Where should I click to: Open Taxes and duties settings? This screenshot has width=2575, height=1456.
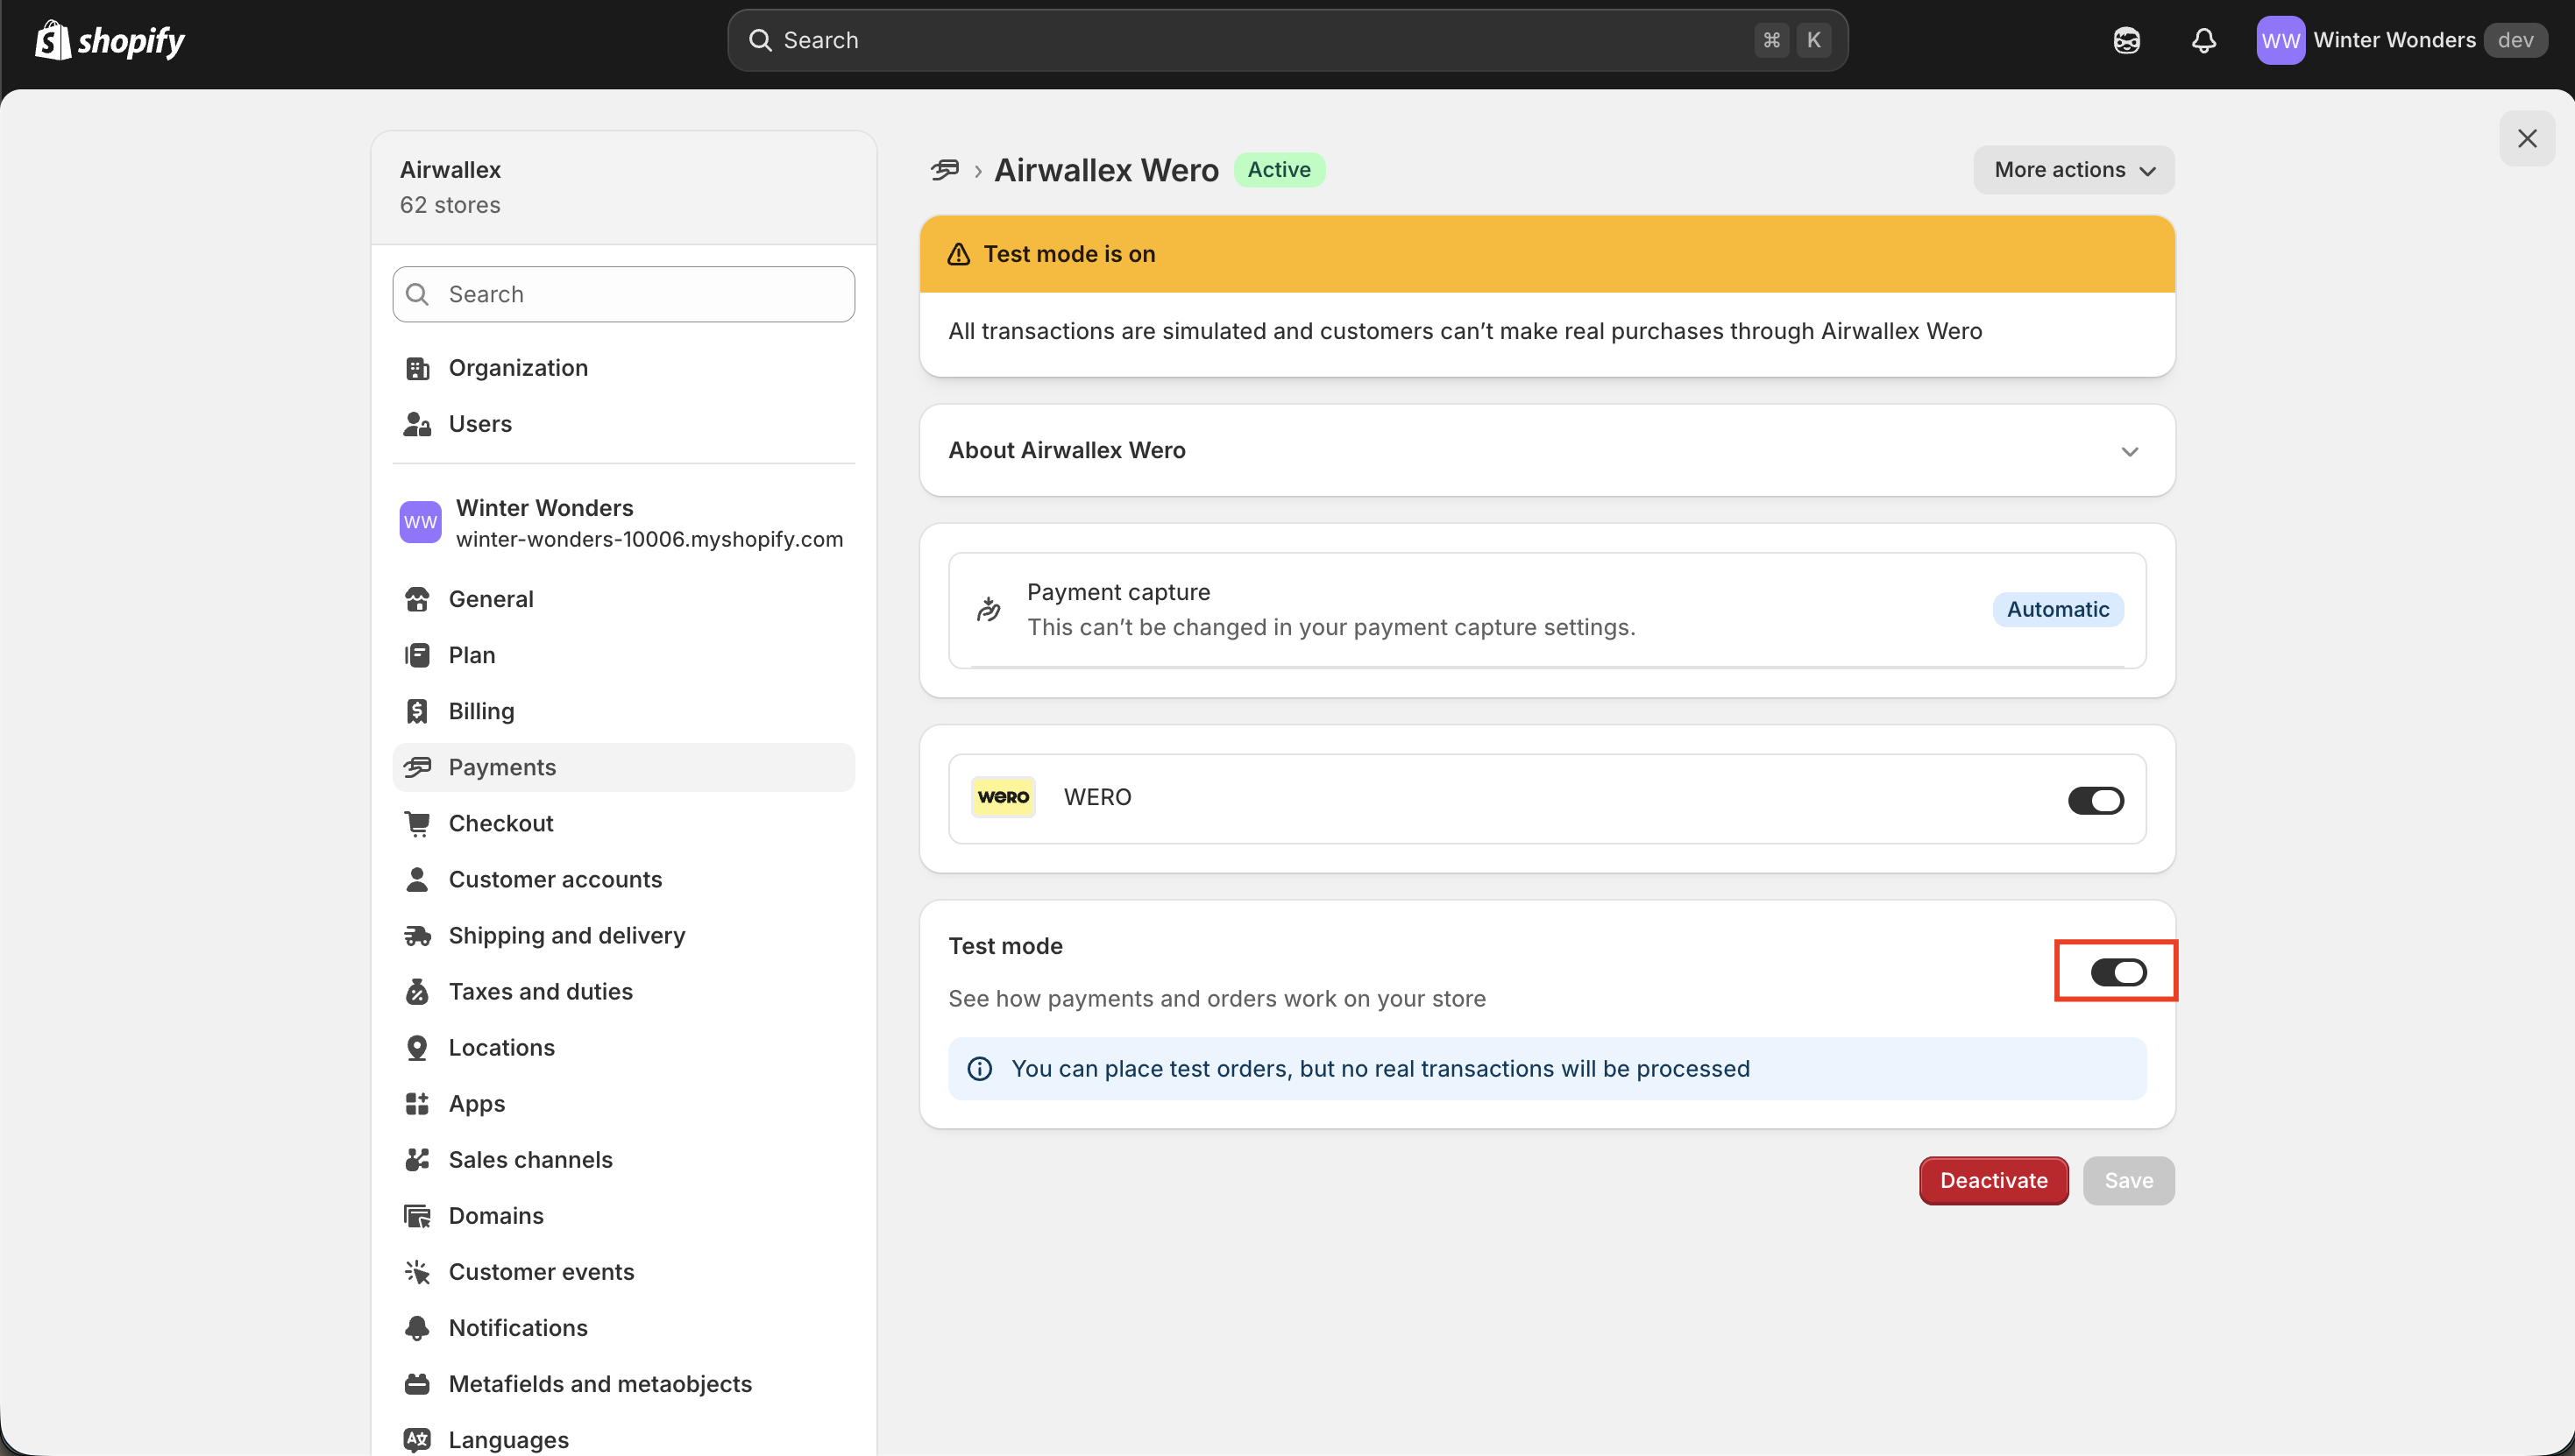624,991
